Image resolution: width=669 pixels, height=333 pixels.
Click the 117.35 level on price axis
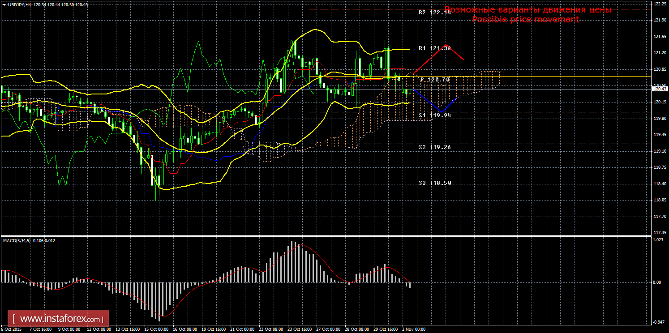point(659,233)
